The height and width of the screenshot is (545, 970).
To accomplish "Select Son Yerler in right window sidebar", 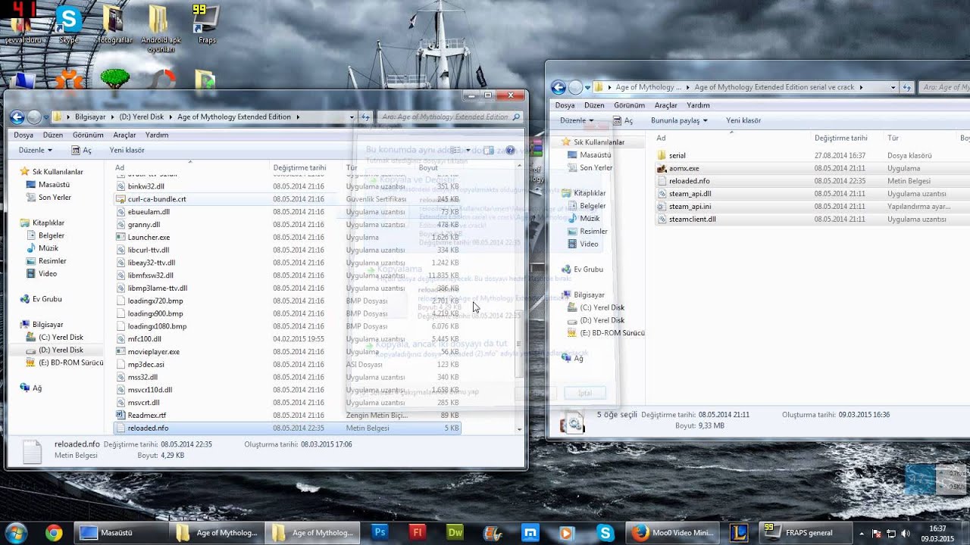I will 596,167.
